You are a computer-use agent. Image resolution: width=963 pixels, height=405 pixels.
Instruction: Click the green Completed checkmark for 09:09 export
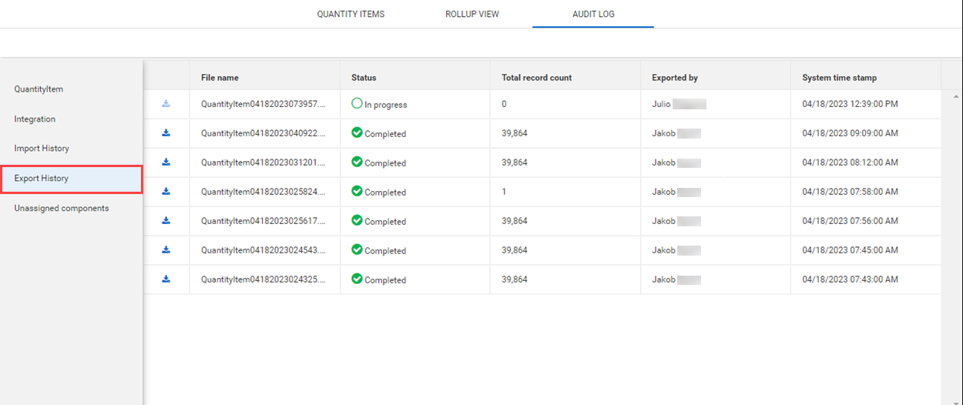357,132
